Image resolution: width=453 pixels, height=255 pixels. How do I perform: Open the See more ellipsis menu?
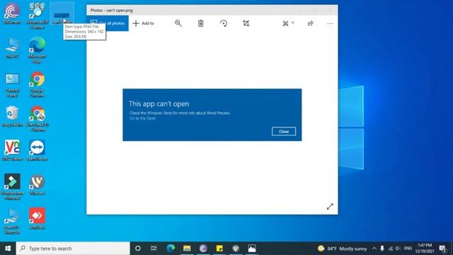[330, 23]
